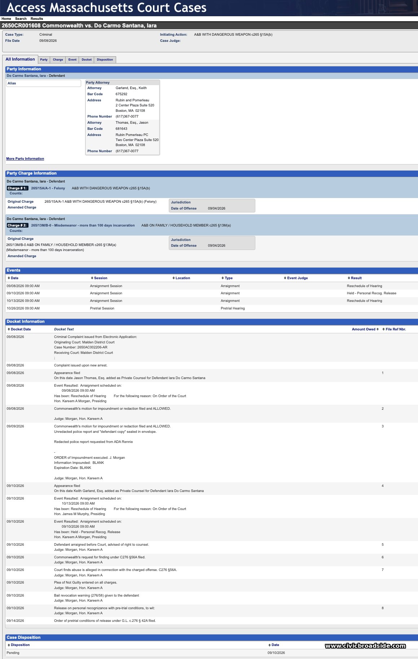
Task: Click inside the Alias field box
Action: point(43,83)
